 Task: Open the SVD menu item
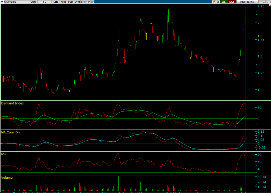[x=70, y=2]
